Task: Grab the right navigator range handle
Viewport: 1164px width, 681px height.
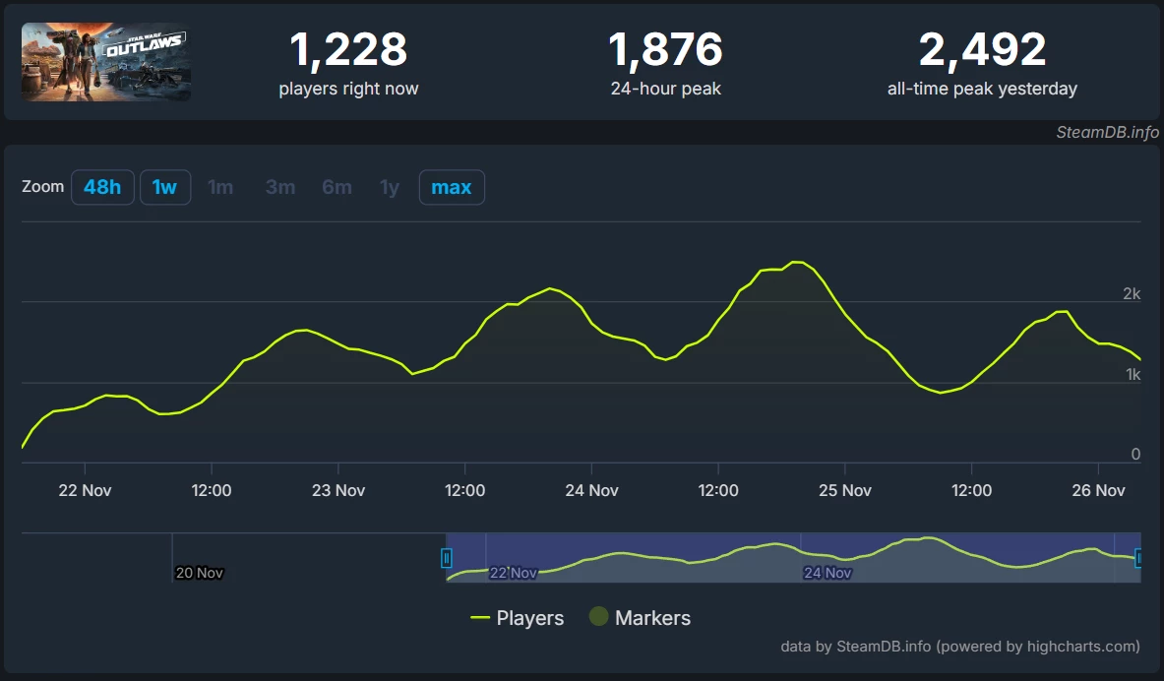Action: coord(1137,558)
